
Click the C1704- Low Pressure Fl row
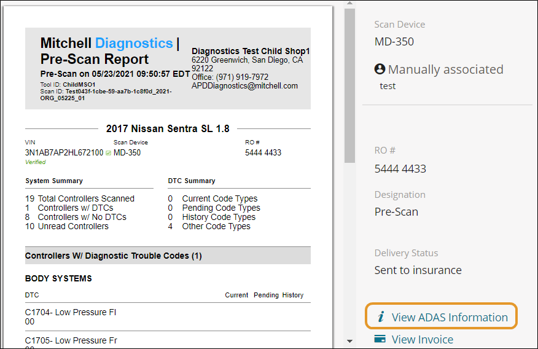pyautogui.click(x=168, y=317)
